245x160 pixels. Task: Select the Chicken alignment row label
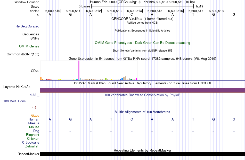33,138
